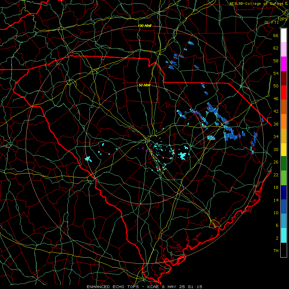Click the legend value 2
The width and height of the screenshot is (289, 289).
point(277,238)
